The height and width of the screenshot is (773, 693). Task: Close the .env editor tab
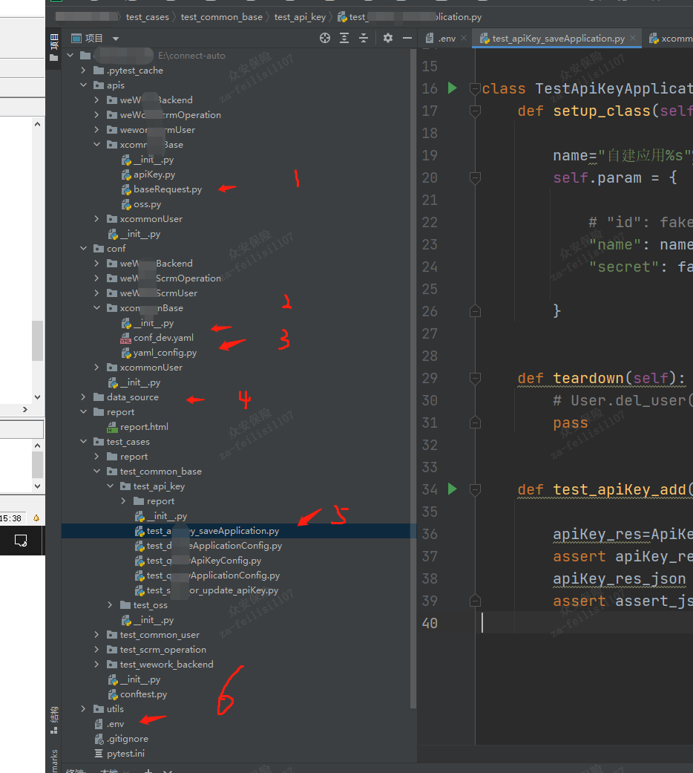[x=464, y=38]
